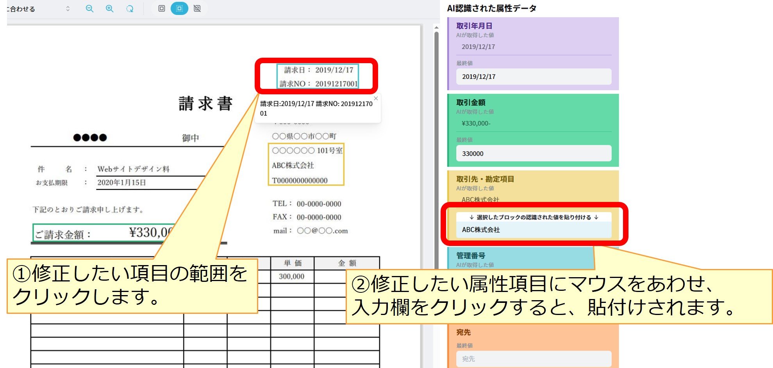Select the 管理番号 blue panel header
Viewport: 773px width, 368px height.
(x=471, y=255)
